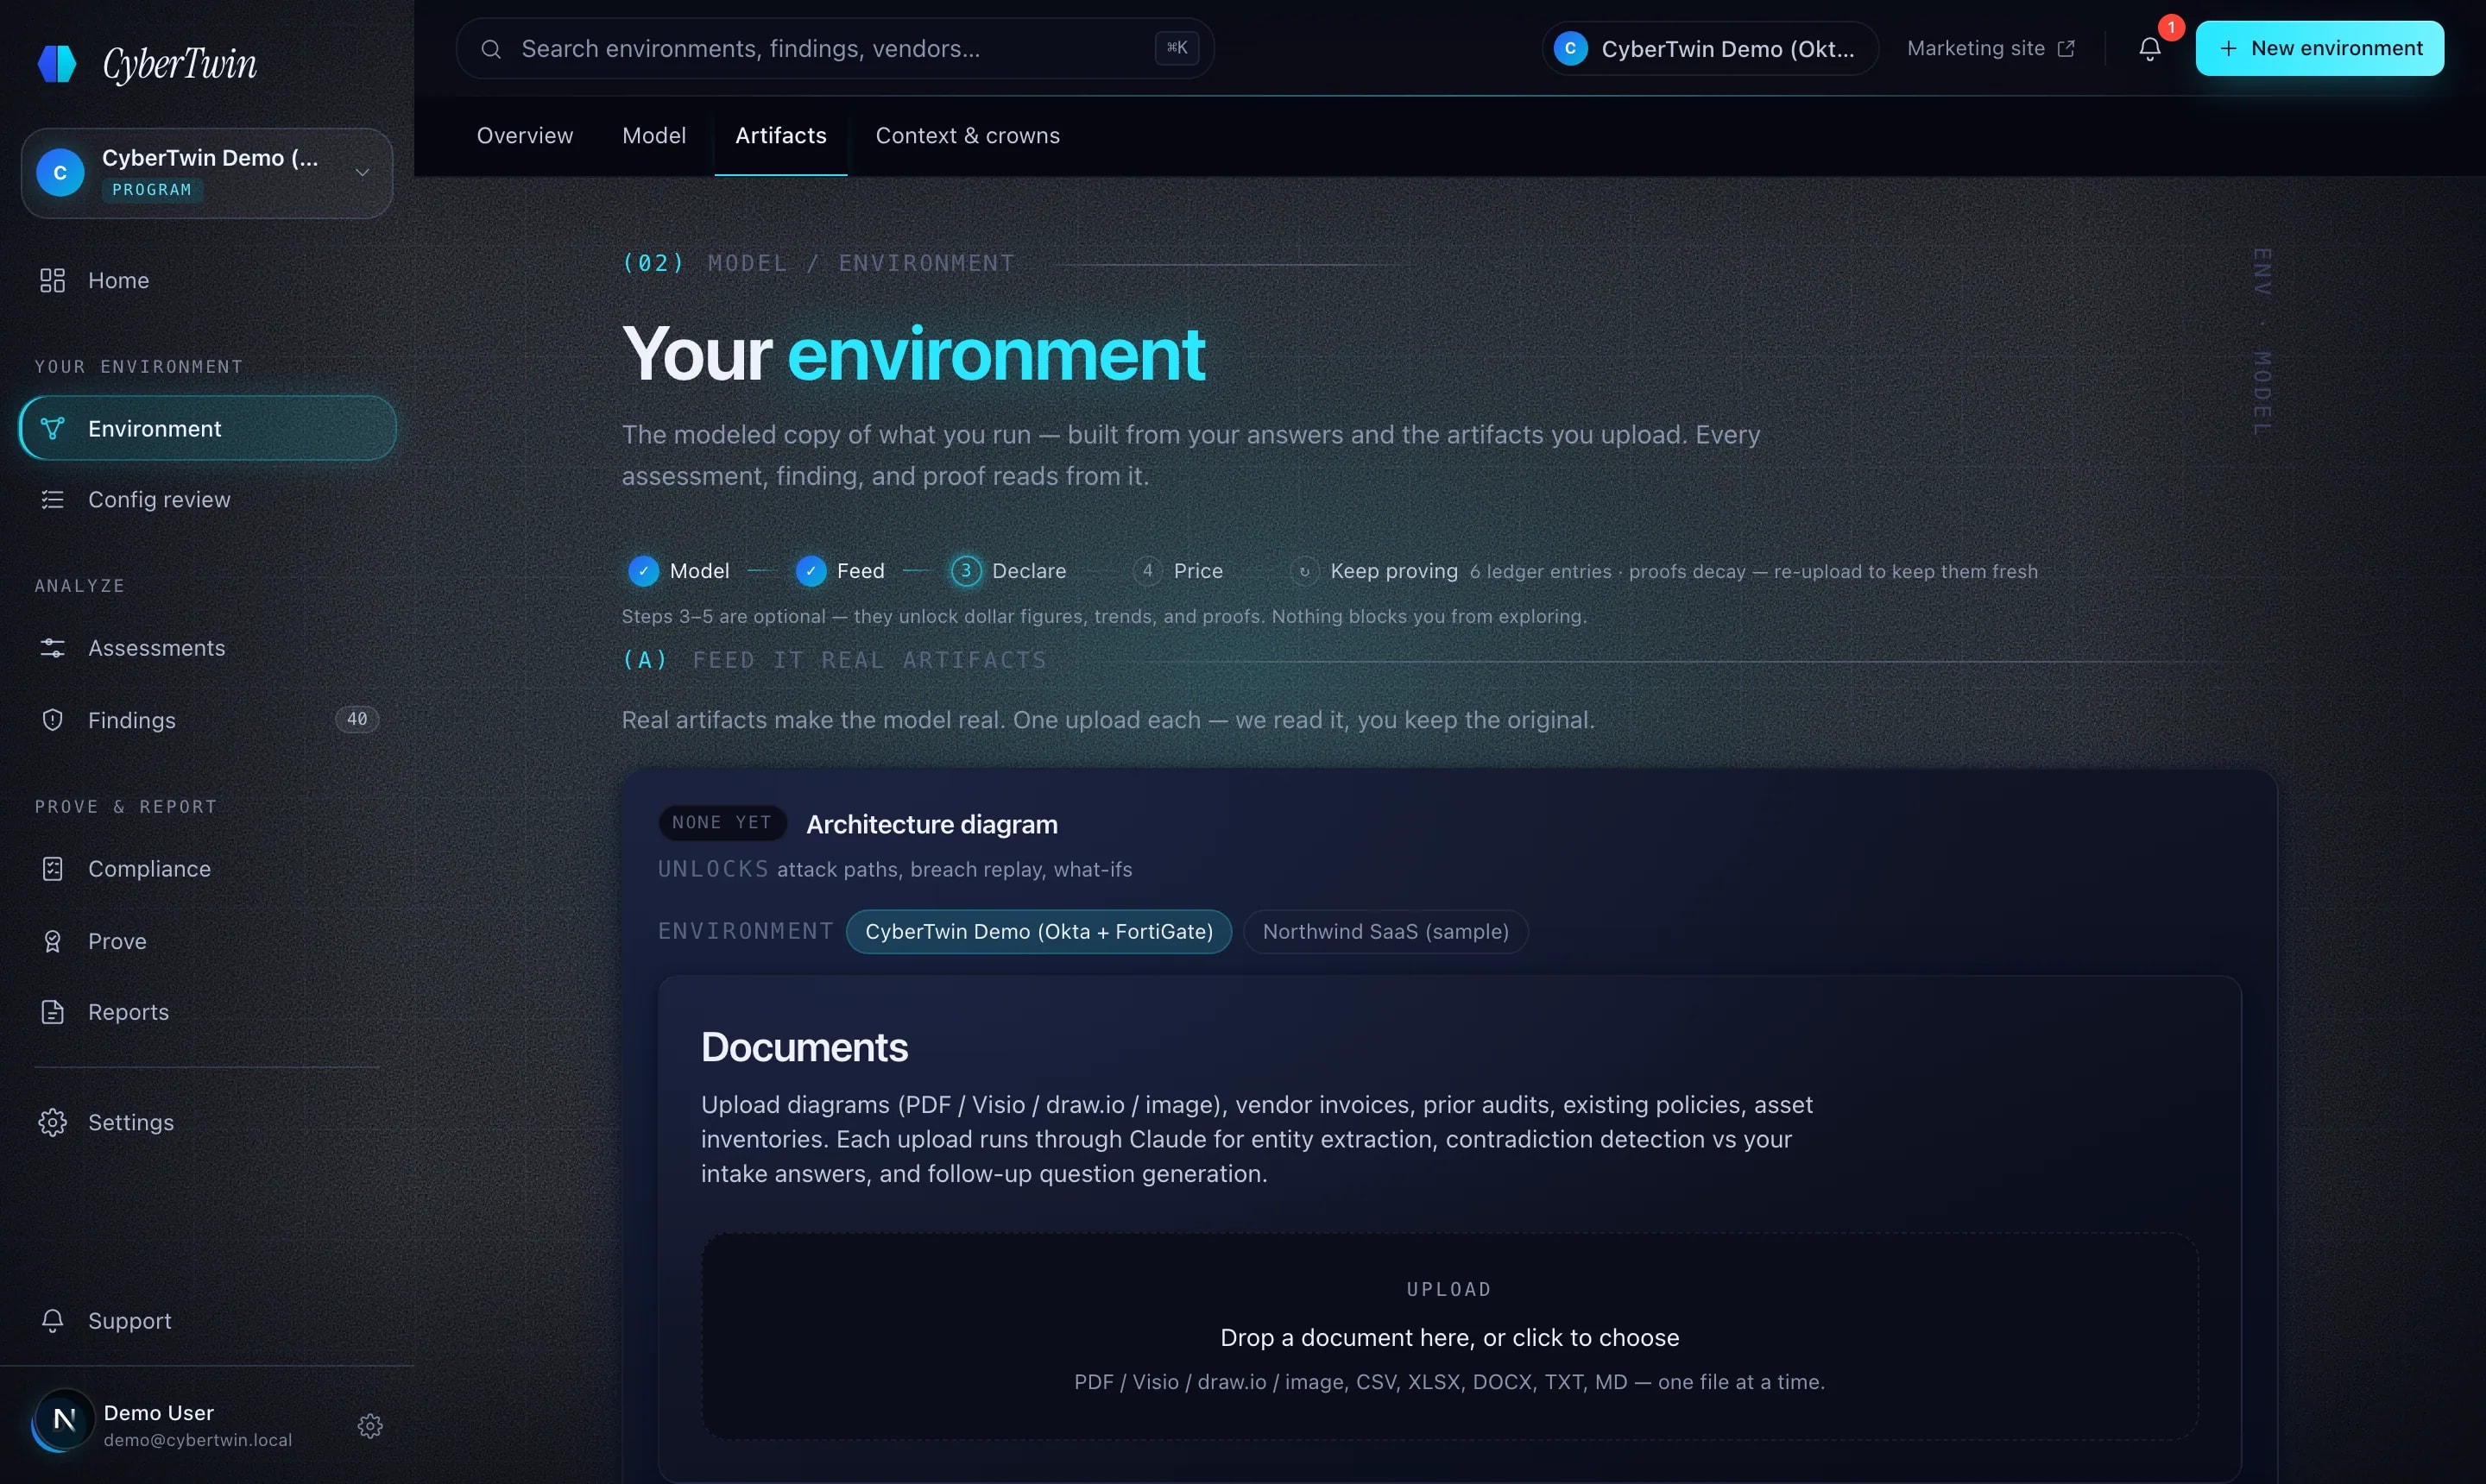The height and width of the screenshot is (1484, 2486).
Task: Open Findings shield icon
Action: (x=52, y=720)
